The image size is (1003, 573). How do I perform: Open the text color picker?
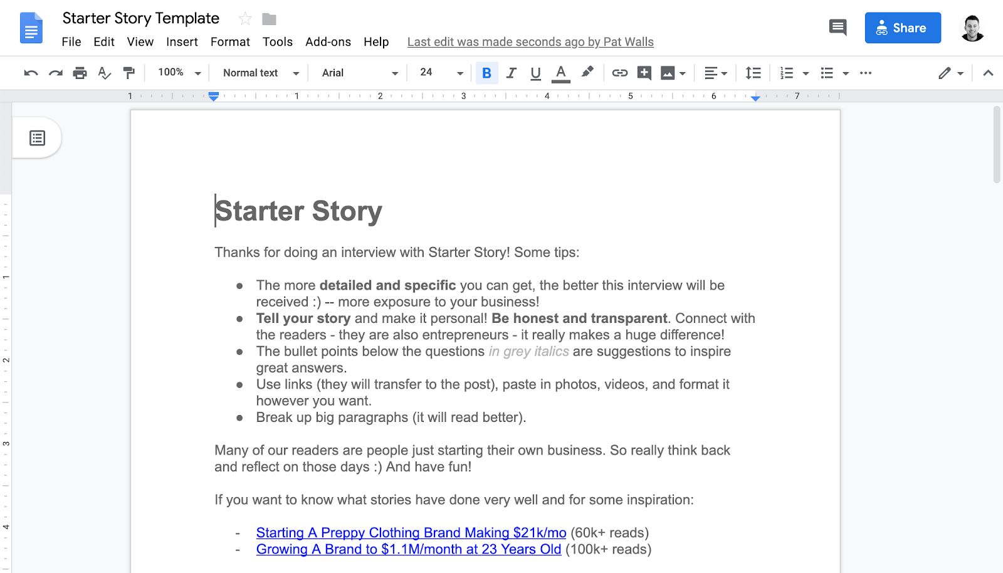point(561,73)
